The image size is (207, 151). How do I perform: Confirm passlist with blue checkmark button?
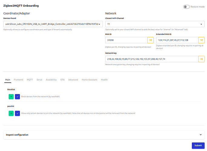point(18,113)
